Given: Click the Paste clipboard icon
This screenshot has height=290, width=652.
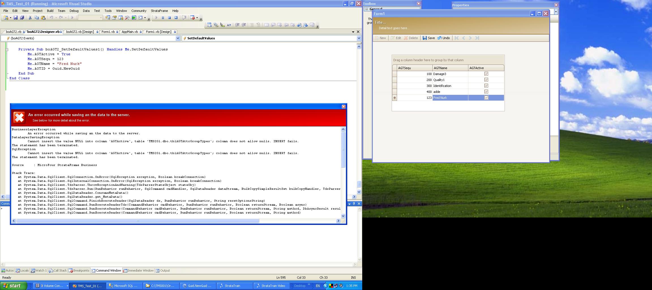Looking at the screenshot, I should (43, 18).
